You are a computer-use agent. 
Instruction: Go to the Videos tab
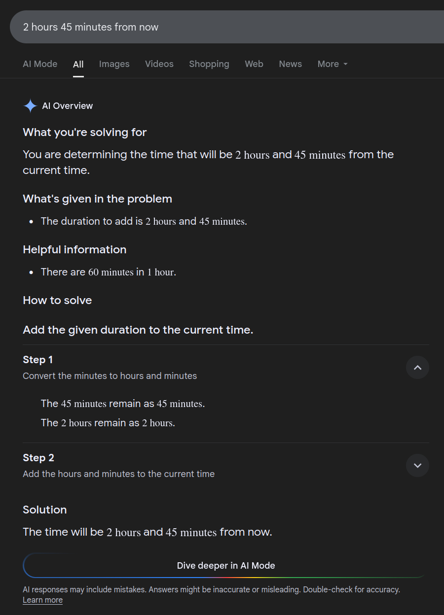(x=159, y=64)
